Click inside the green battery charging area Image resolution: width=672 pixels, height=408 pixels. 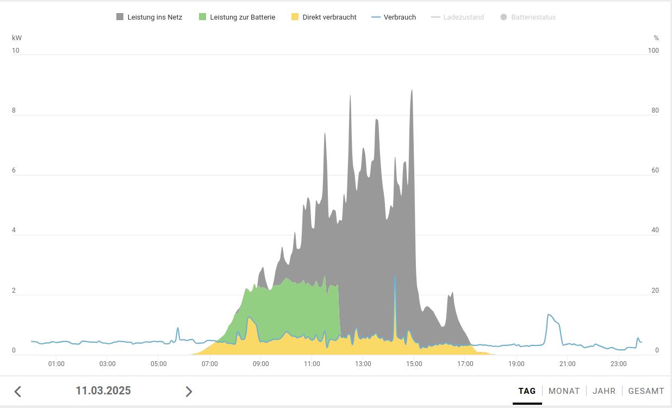point(294,307)
